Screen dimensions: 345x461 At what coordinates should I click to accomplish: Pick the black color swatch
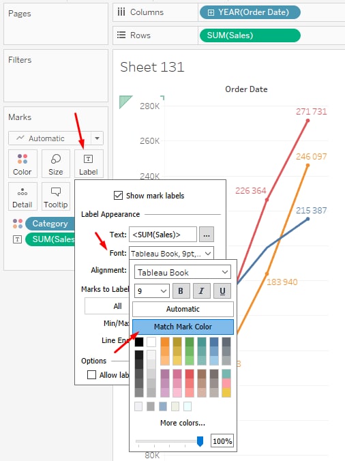coord(139,342)
